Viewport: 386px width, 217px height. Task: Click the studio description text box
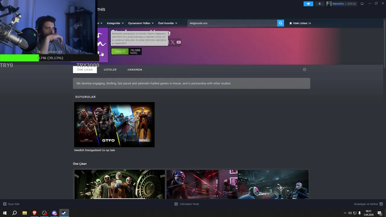(191, 83)
